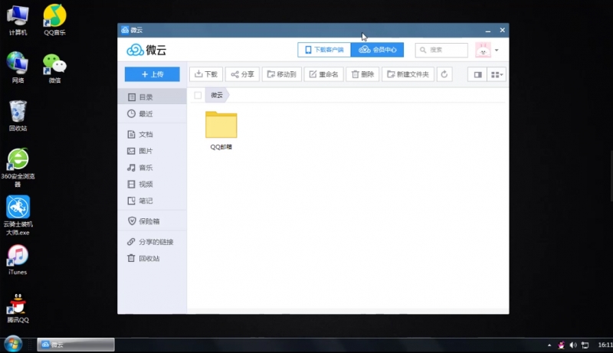Image resolution: width=613 pixels, height=353 pixels.
Task: Select 最近 recent in the sidebar
Action: point(152,113)
